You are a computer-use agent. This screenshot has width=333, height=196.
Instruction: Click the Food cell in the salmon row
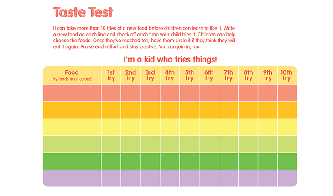click(x=72, y=93)
